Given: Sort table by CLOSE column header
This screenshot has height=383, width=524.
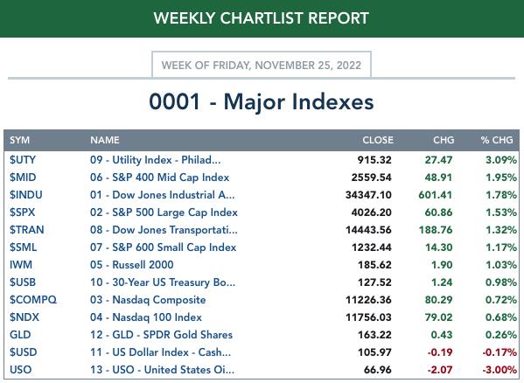Looking at the screenshot, I should tap(378, 140).
